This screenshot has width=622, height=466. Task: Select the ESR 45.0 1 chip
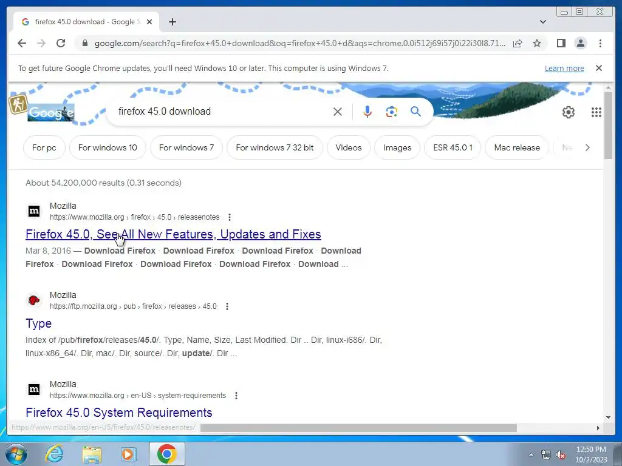453,147
